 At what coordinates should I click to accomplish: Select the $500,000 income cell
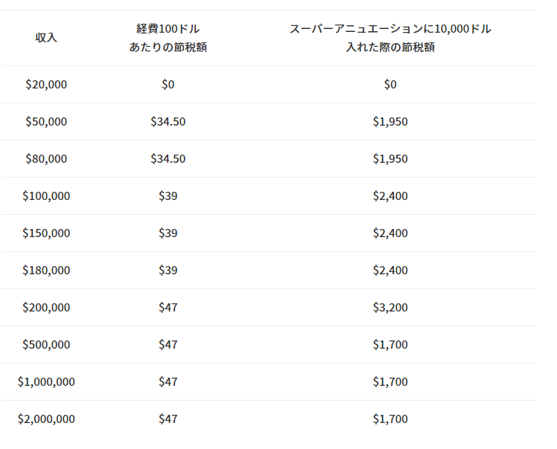point(46,345)
